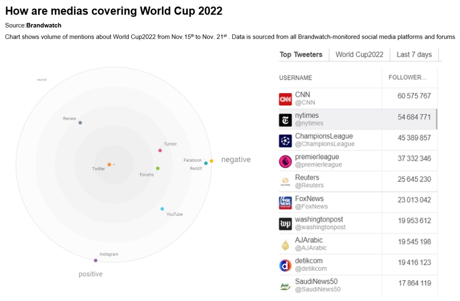
Task: Select the World Cup2022 tab
Action: (359, 54)
